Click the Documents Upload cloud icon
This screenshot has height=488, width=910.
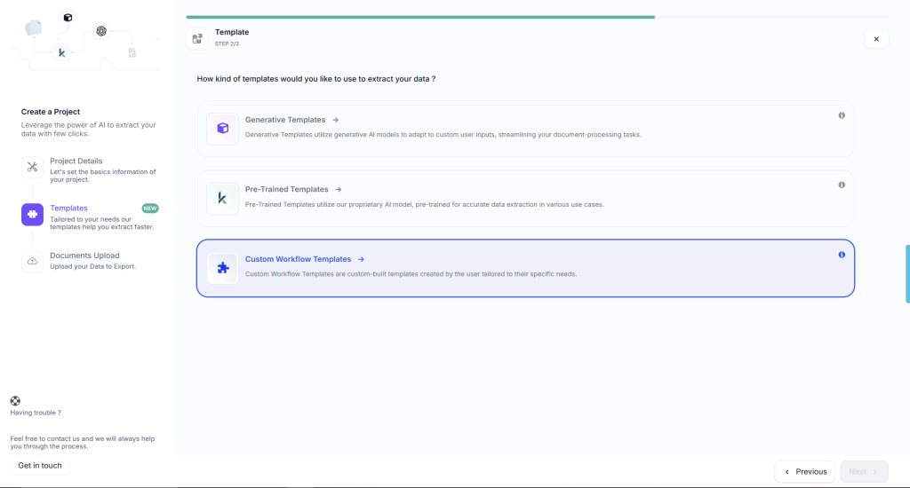tap(32, 261)
